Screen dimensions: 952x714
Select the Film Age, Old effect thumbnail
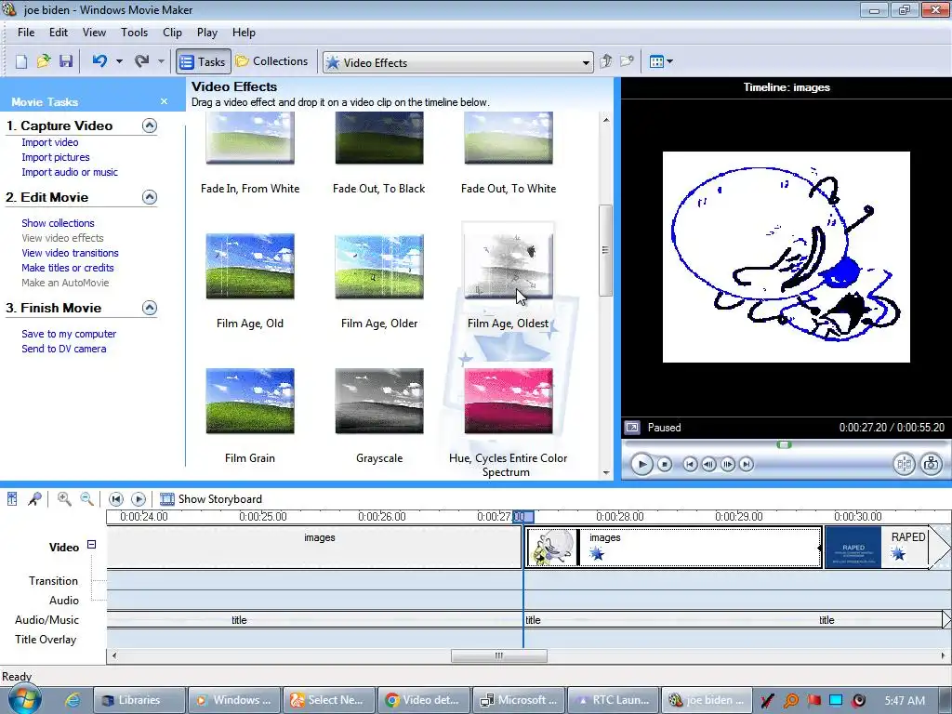pos(250,266)
